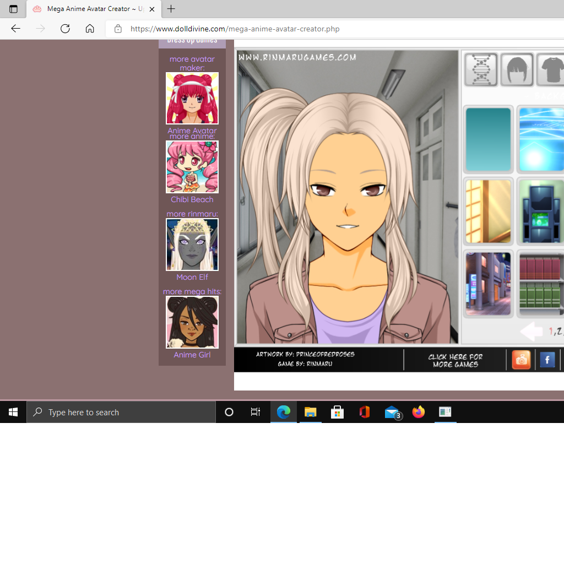This screenshot has width=564, height=564.
Task: Go to previous page with pink arrow
Action: [x=532, y=331]
